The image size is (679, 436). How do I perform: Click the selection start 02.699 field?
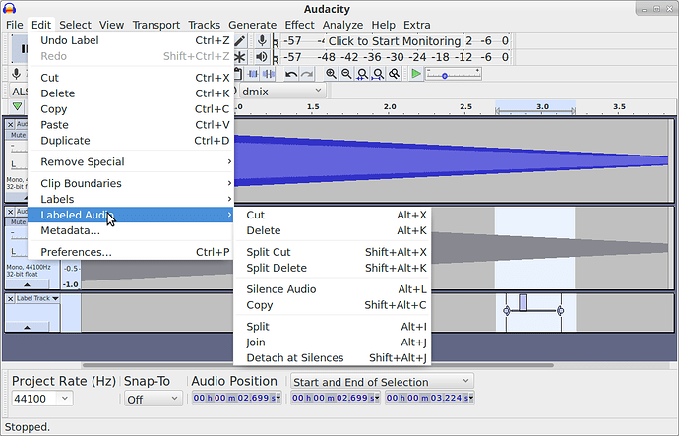(336, 398)
